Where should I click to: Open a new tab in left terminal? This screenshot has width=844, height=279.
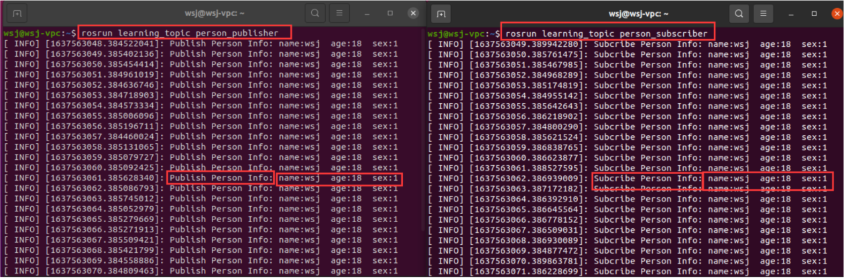tap(17, 13)
